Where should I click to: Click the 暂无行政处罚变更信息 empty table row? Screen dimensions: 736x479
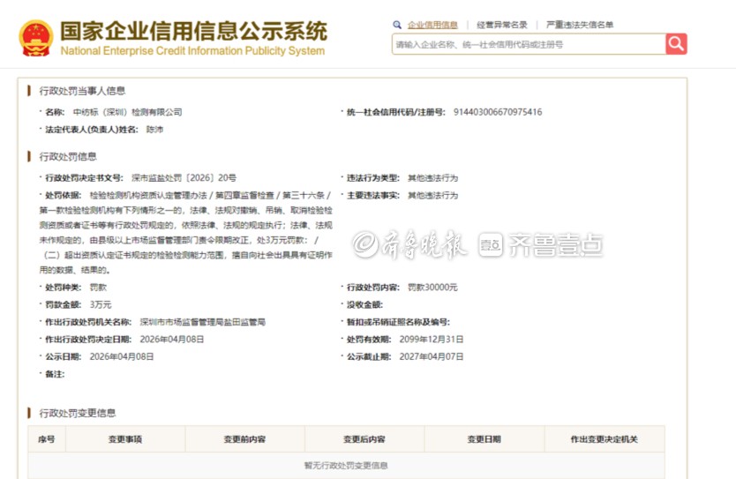point(346,465)
